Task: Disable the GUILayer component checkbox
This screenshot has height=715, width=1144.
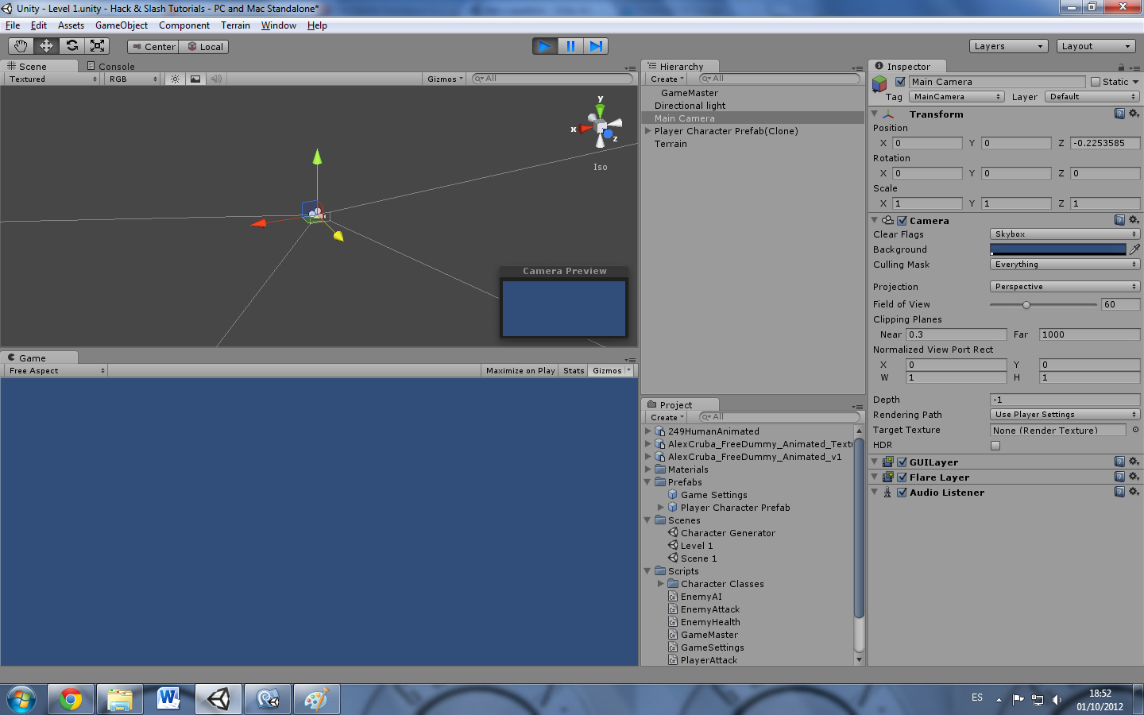Action: 902,462
